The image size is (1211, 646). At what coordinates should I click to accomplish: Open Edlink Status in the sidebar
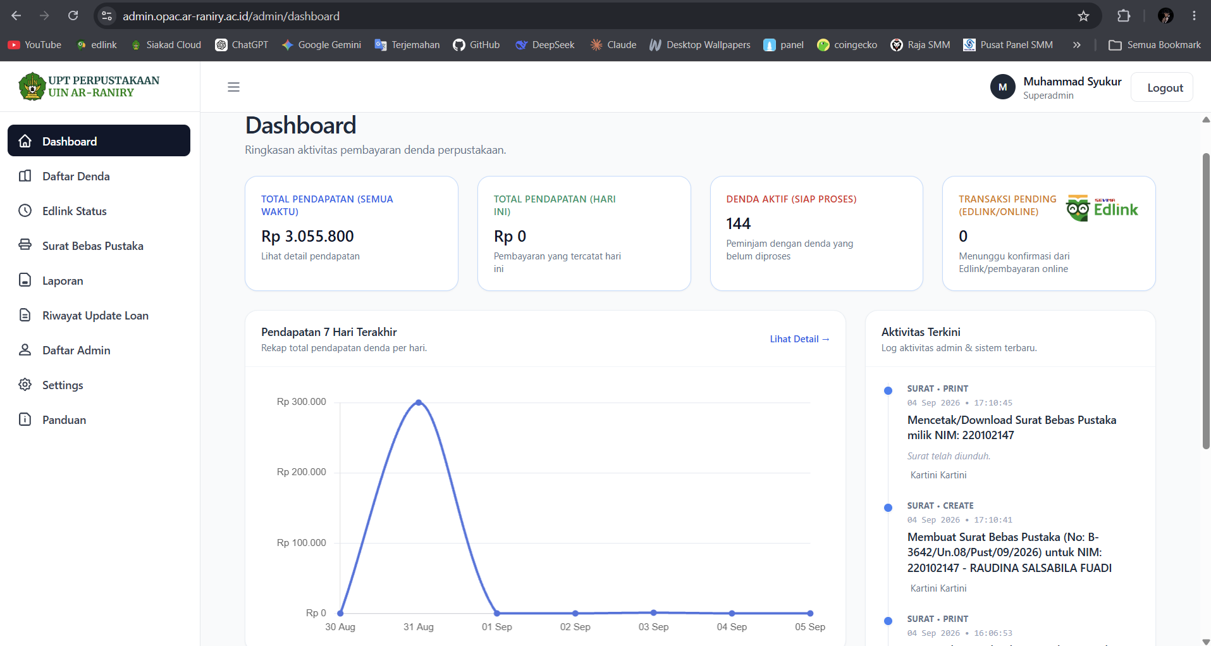99,211
